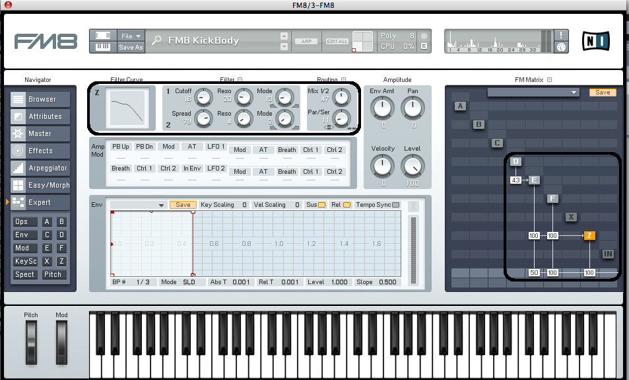Open the Pitch tab in Expert section
The height and width of the screenshot is (380, 629).
[x=53, y=275]
